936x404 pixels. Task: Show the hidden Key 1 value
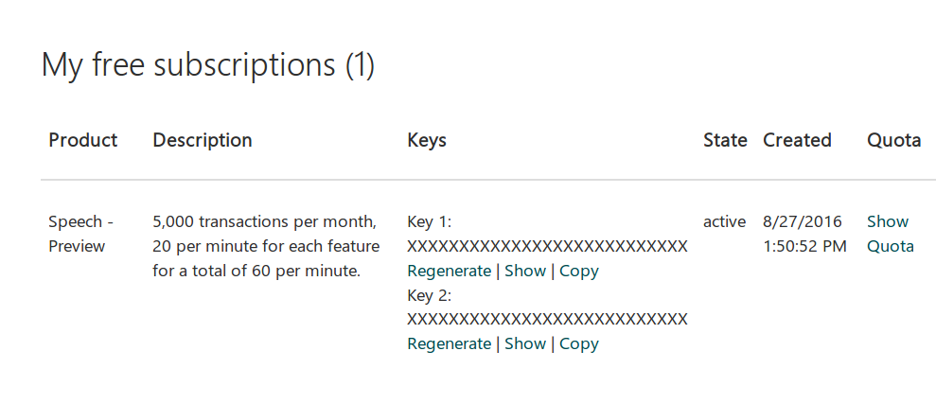coord(525,271)
